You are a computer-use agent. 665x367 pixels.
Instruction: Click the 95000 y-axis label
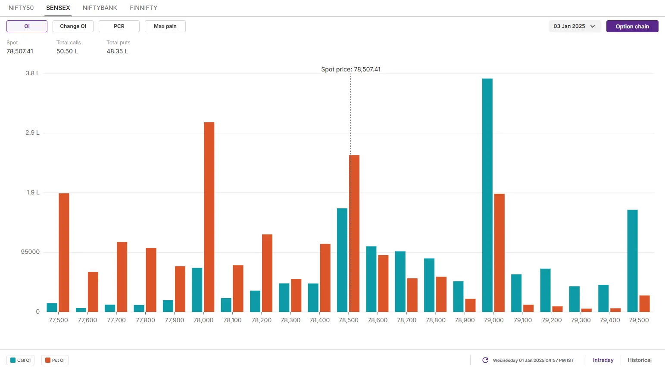coord(30,252)
